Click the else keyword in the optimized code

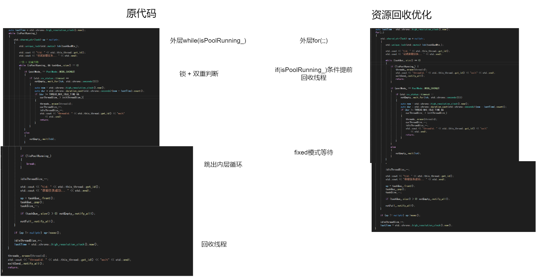point(393,147)
